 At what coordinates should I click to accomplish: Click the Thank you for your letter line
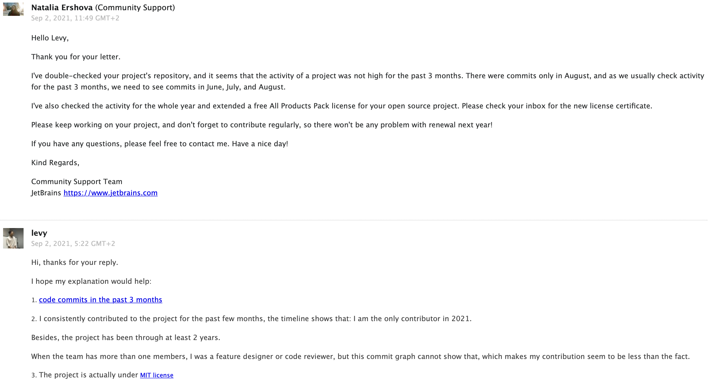pyautogui.click(x=76, y=57)
